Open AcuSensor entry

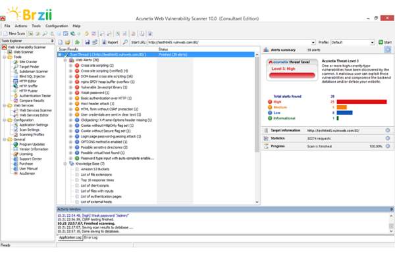pyautogui.click(x=27, y=174)
